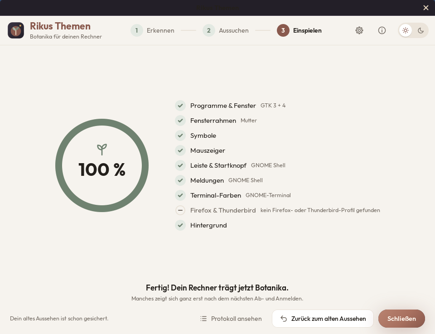Click the GNOME Shell label beside Meldungen
435x334 pixels.
click(x=246, y=180)
